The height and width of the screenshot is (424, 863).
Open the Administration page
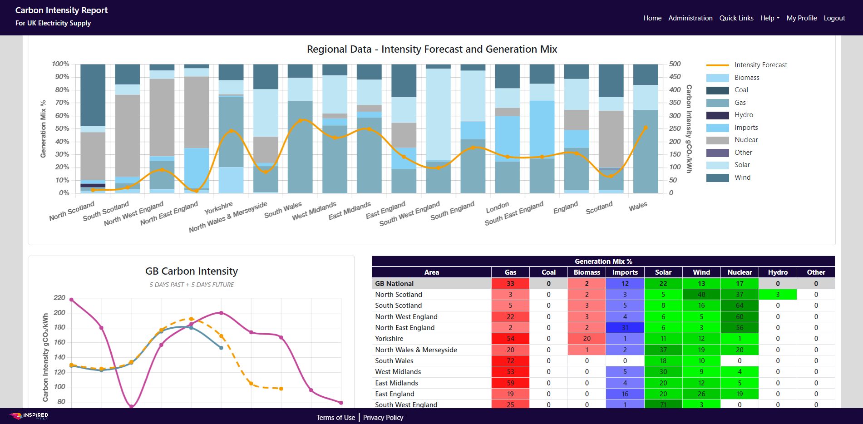(x=690, y=18)
